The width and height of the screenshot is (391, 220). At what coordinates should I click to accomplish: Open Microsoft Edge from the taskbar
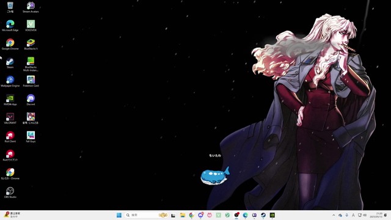click(246, 215)
